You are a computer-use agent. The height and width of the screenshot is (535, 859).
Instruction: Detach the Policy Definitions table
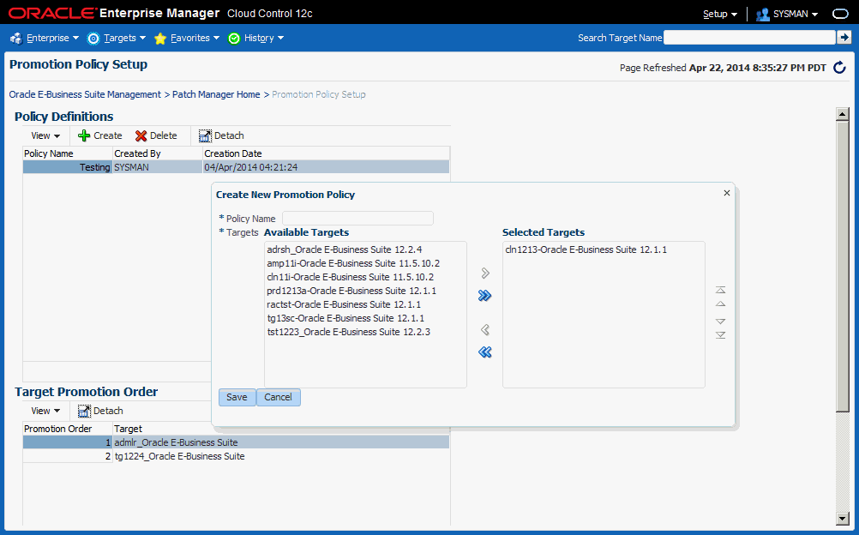coord(221,135)
